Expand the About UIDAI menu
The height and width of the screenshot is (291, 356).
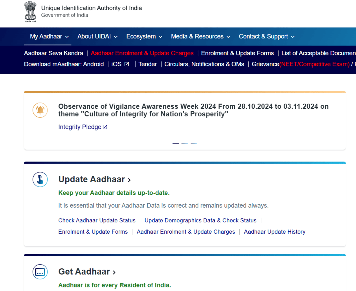97,37
